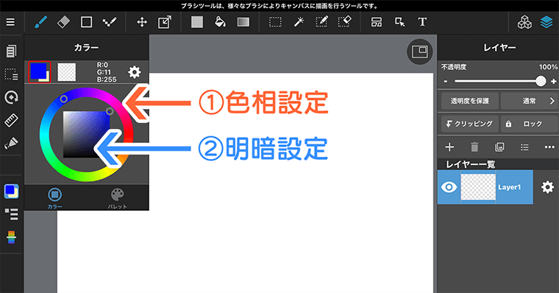The image size is (559, 293).
Task: Click the opacity slider handle
Action: tap(541, 81)
